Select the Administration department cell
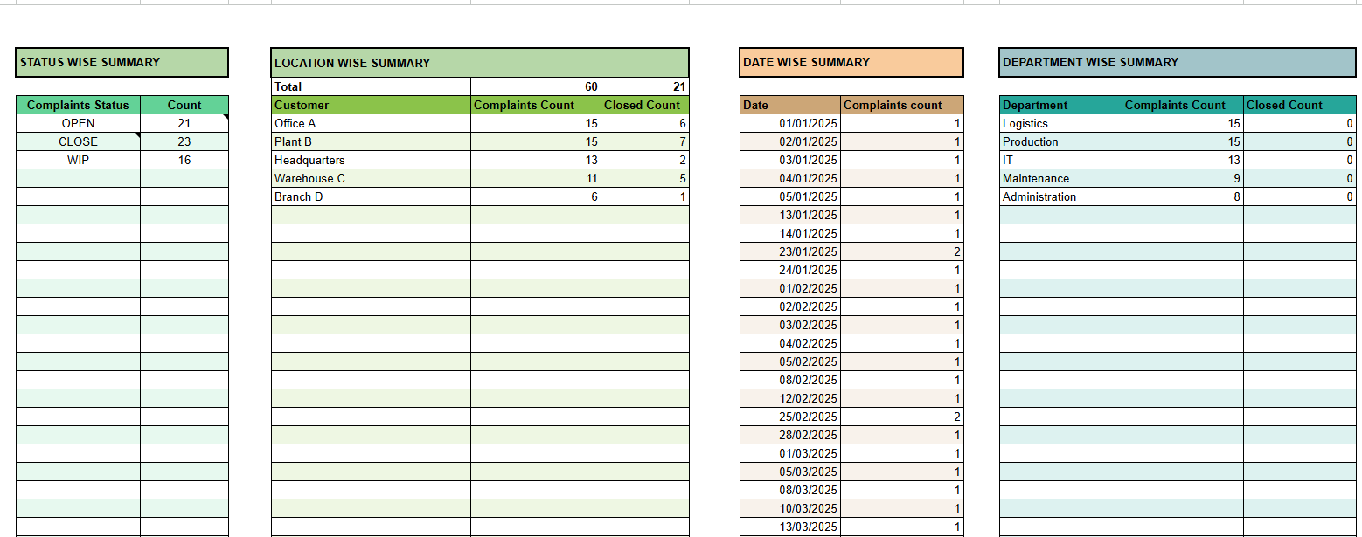 1060,197
